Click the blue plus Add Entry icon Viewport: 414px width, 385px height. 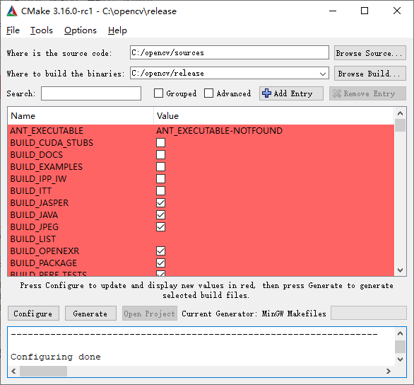[x=266, y=93]
